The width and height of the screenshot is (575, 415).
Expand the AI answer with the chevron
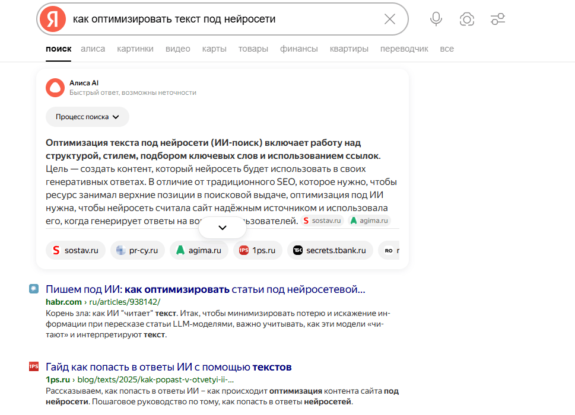pyautogui.click(x=222, y=227)
